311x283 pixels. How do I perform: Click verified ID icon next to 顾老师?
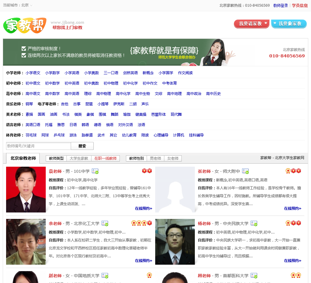254,276
